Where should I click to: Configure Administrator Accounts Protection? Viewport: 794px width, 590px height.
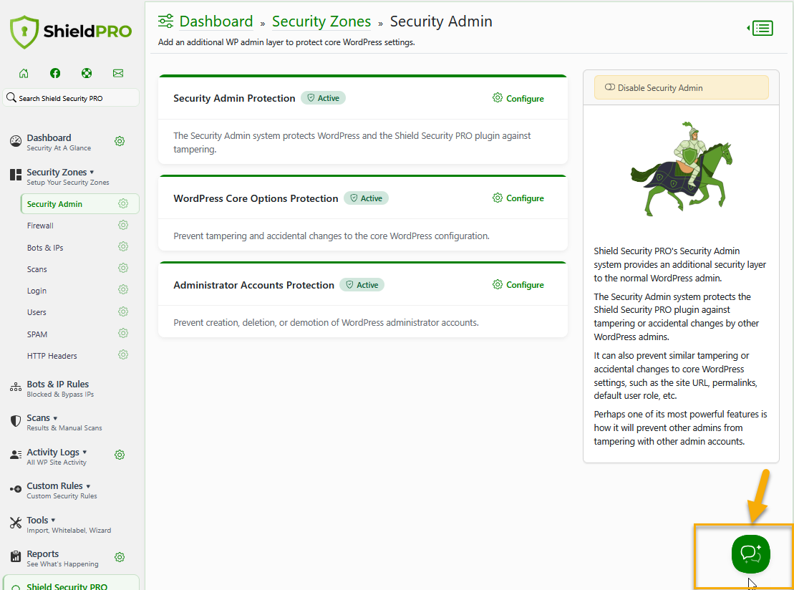point(518,285)
